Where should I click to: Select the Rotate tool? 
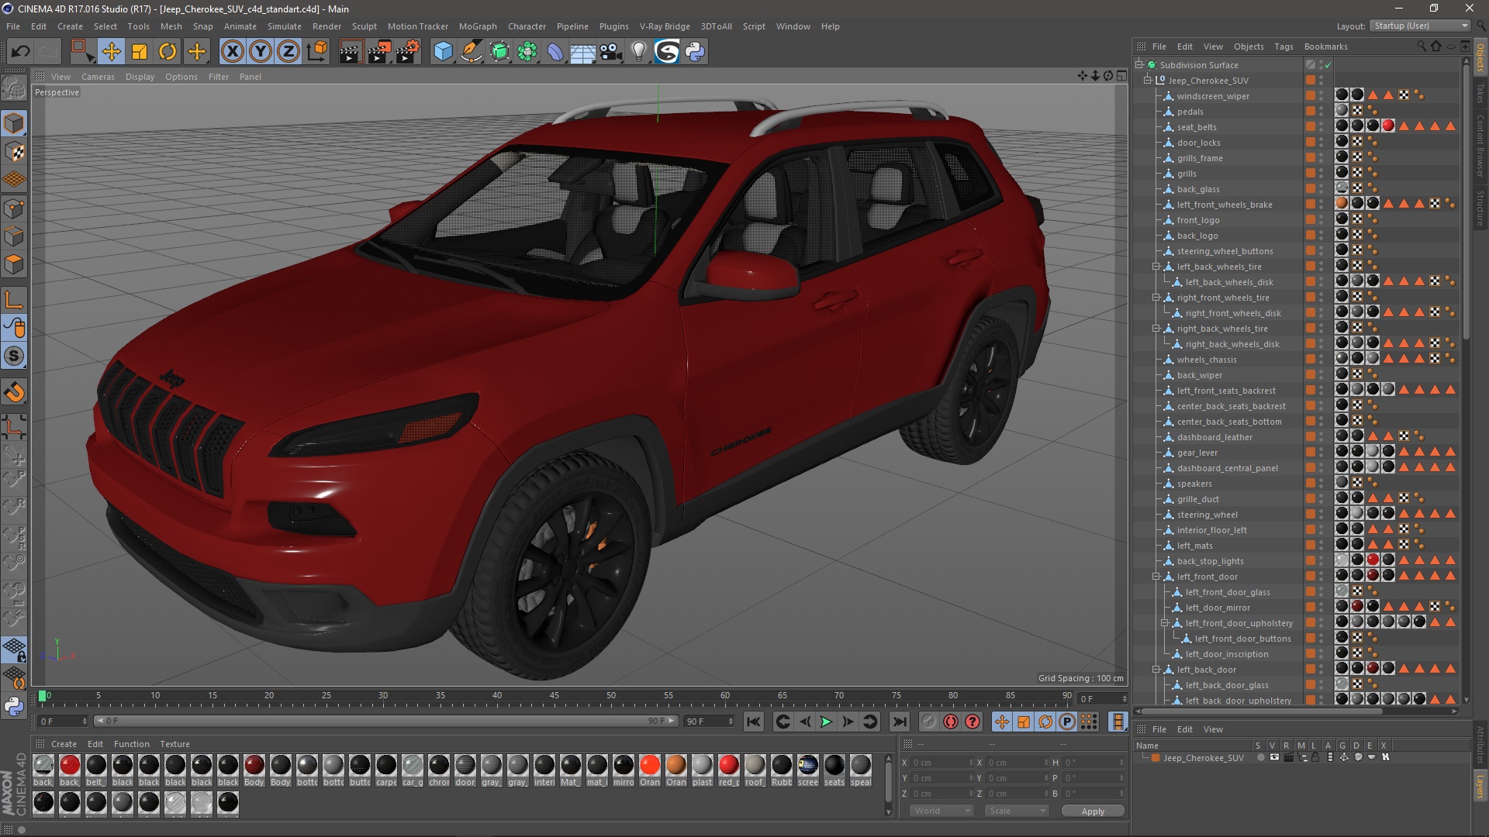pos(168,52)
